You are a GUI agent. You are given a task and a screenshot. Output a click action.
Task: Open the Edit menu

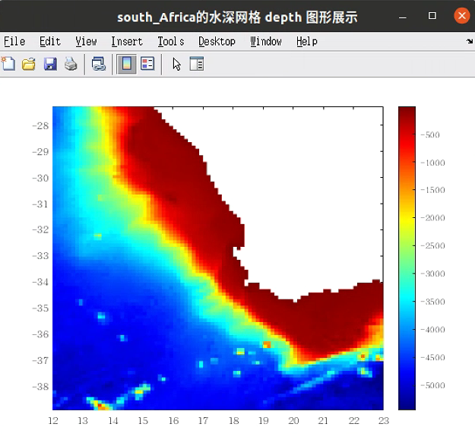tap(50, 42)
